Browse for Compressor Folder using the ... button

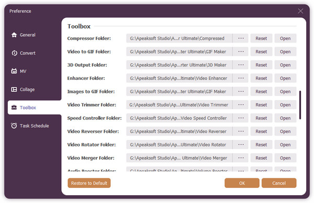(241, 38)
